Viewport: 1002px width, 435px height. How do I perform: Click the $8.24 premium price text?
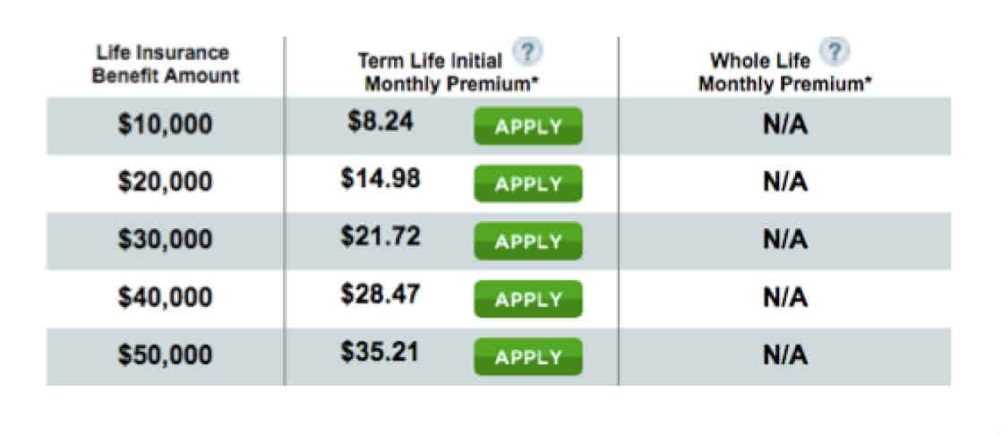point(381,122)
